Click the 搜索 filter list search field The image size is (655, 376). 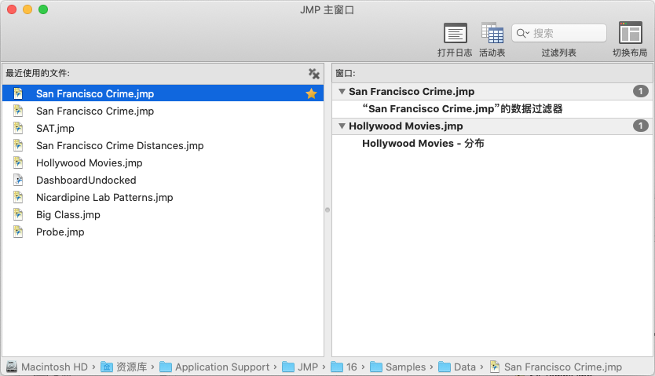click(559, 33)
